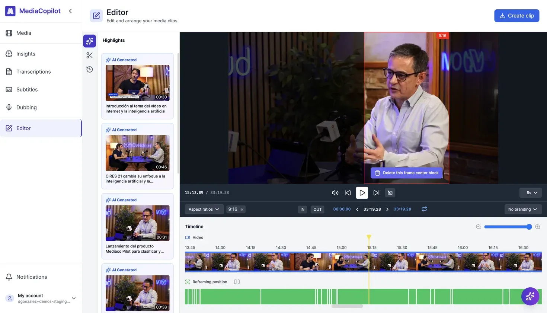Click the left chevron beside duration
The image size is (547, 313).
click(x=357, y=209)
